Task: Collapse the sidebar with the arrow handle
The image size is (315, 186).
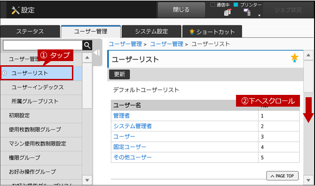Action: [97, 53]
